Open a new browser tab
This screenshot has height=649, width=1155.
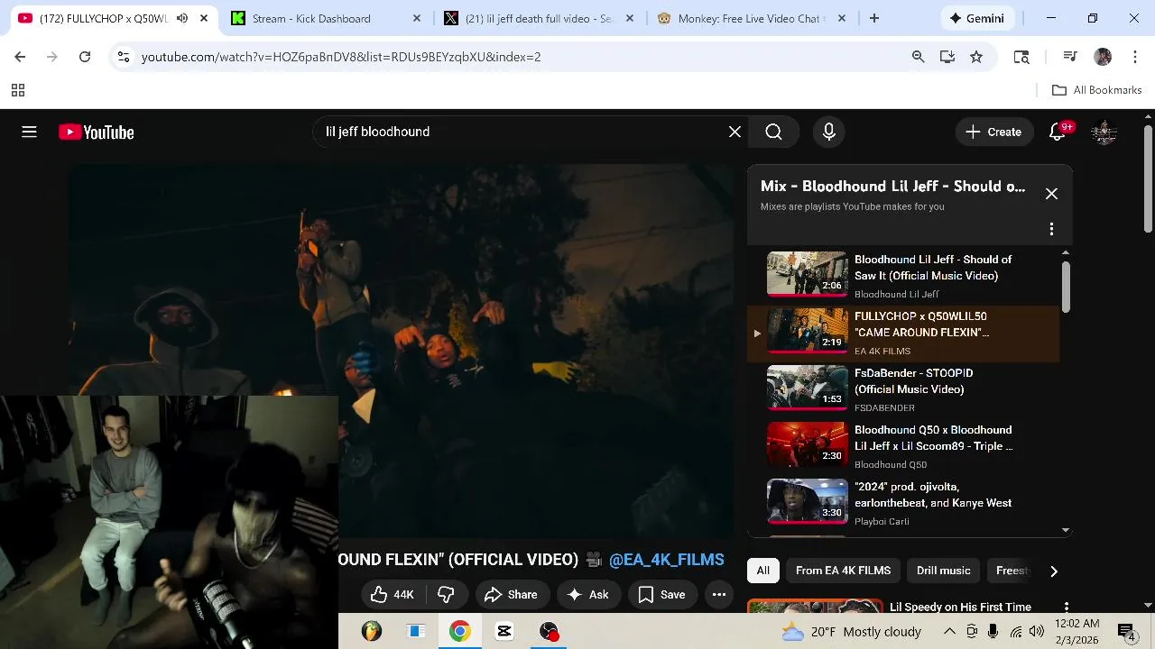(873, 18)
